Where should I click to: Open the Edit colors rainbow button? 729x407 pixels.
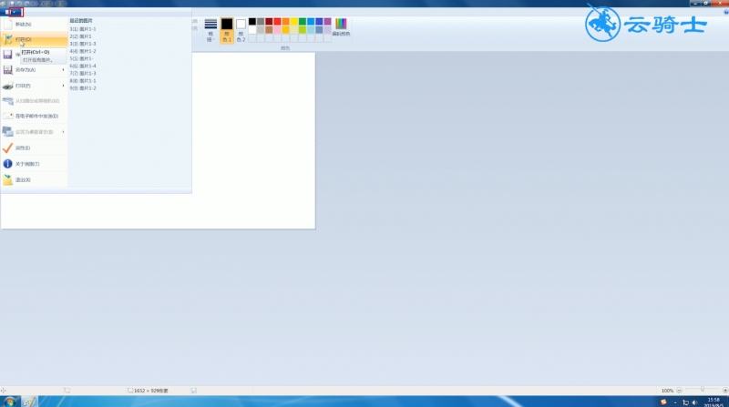pos(341,27)
